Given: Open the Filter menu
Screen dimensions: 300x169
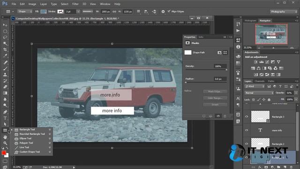Looking at the screenshot, I should click(75, 4).
